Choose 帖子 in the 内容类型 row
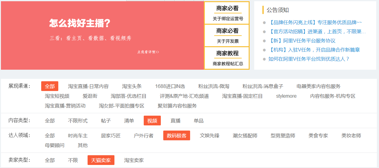This screenshot has width=379, height=168. point(106,121)
